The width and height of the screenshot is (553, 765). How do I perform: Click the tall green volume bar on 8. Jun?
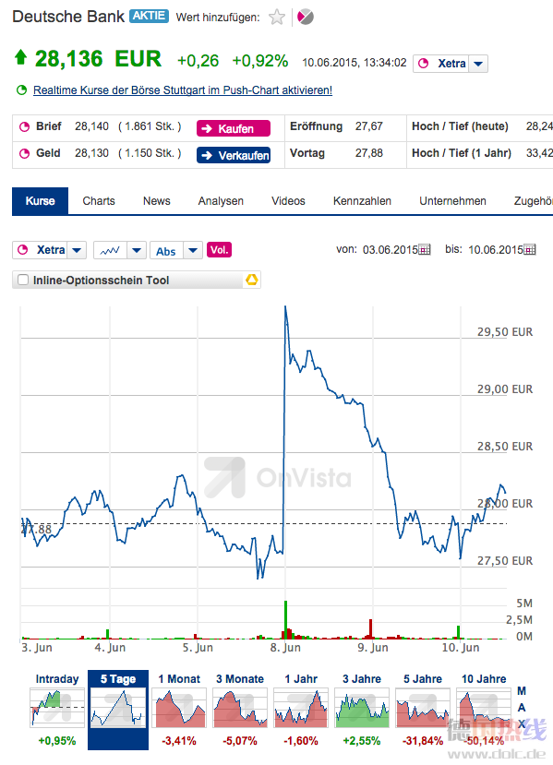(285, 619)
